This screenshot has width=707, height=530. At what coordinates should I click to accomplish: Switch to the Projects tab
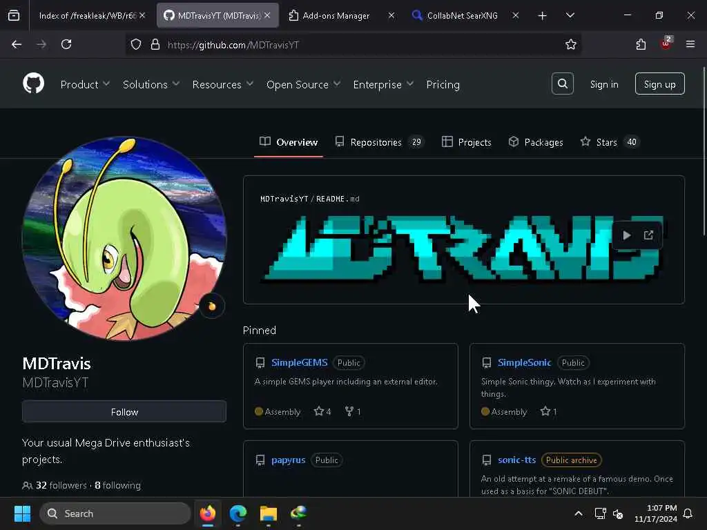pos(466,142)
